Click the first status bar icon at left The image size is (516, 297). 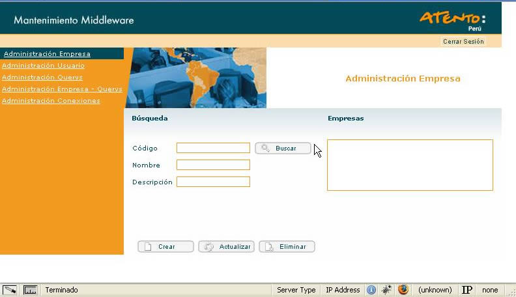[x=10, y=290]
